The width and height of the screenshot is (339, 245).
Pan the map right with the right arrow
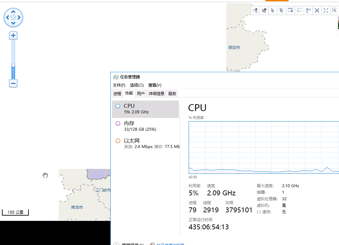point(19,17)
